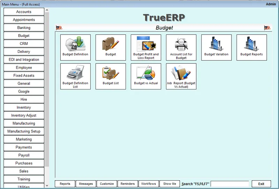This screenshot has width=279, height=189.
Task: Open Budget Profit and Loss Report
Action: click(x=146, y=47)
